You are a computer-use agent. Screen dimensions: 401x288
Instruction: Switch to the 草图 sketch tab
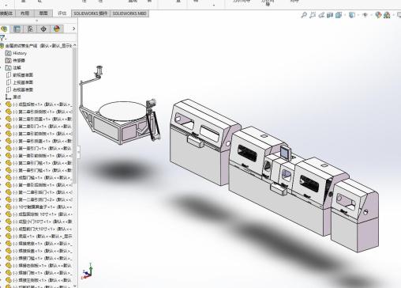pyautogui.click(x=43, y=13)
